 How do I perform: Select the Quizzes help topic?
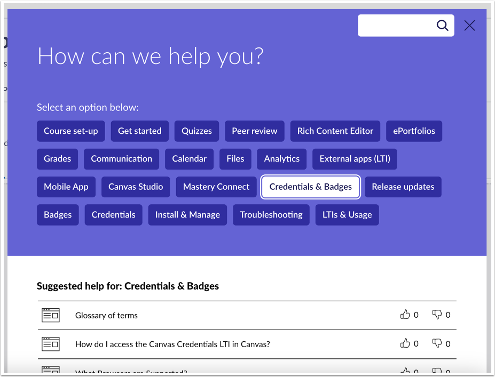pos(197,131)
